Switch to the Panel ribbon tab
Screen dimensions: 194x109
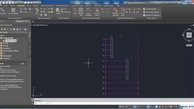click(x=29, y=6)
